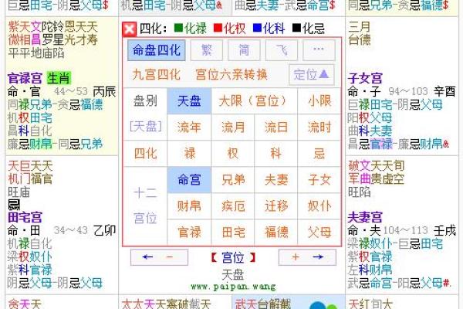Close the 四化 panel with red X
Screen dimensions: 463x309
coord(130,29)
